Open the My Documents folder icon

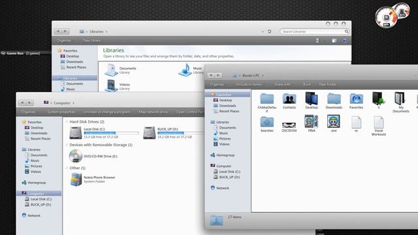(x=399, y=99)
